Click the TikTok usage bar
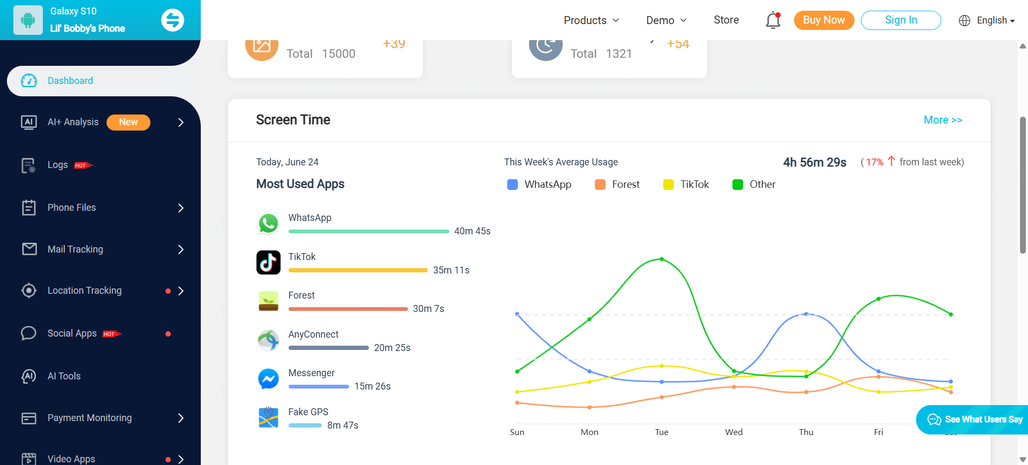 pos(358,270)
